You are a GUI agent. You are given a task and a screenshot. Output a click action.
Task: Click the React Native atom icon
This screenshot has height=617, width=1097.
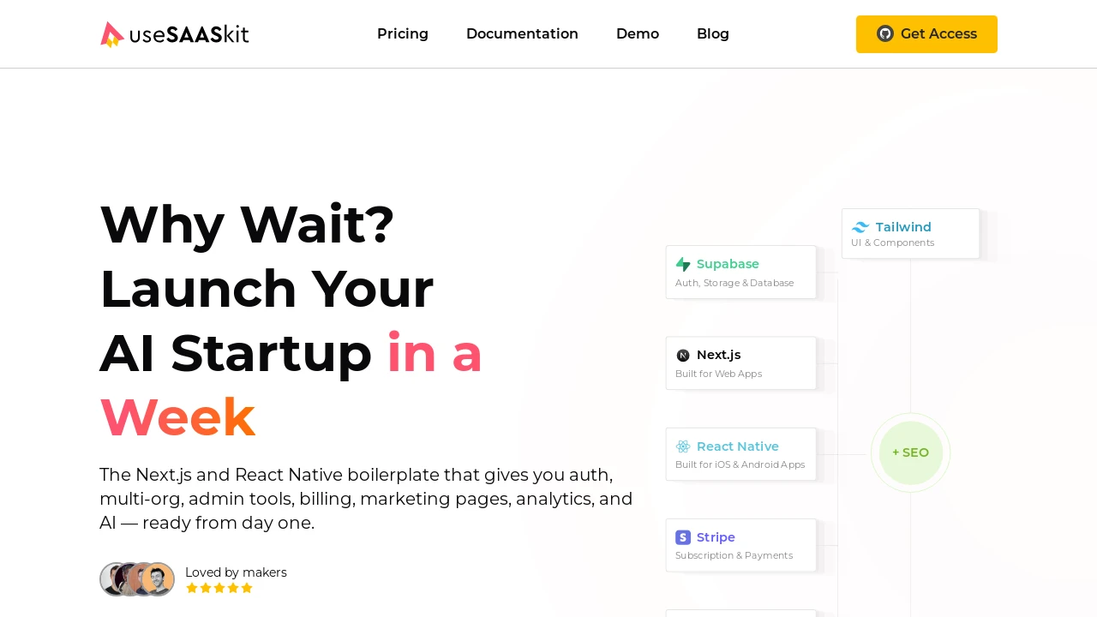pos(683,446)
